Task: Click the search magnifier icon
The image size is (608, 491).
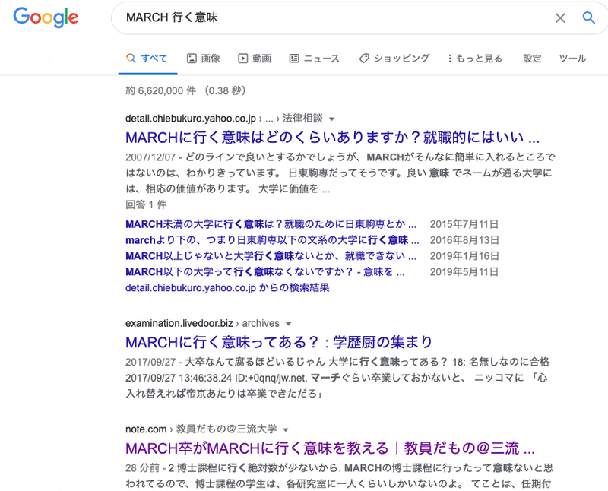Action: [589, 17]
